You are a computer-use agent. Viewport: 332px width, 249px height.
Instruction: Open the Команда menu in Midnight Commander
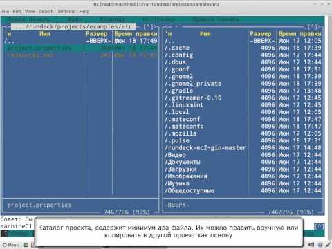tap(113, 19)
